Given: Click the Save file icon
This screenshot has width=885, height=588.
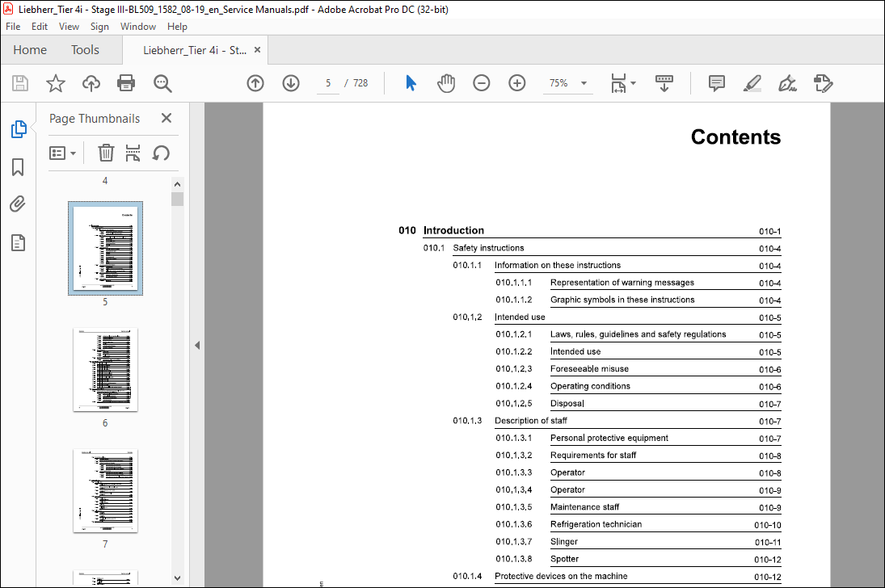Looking at the screenshot, I should pos(20,83).
